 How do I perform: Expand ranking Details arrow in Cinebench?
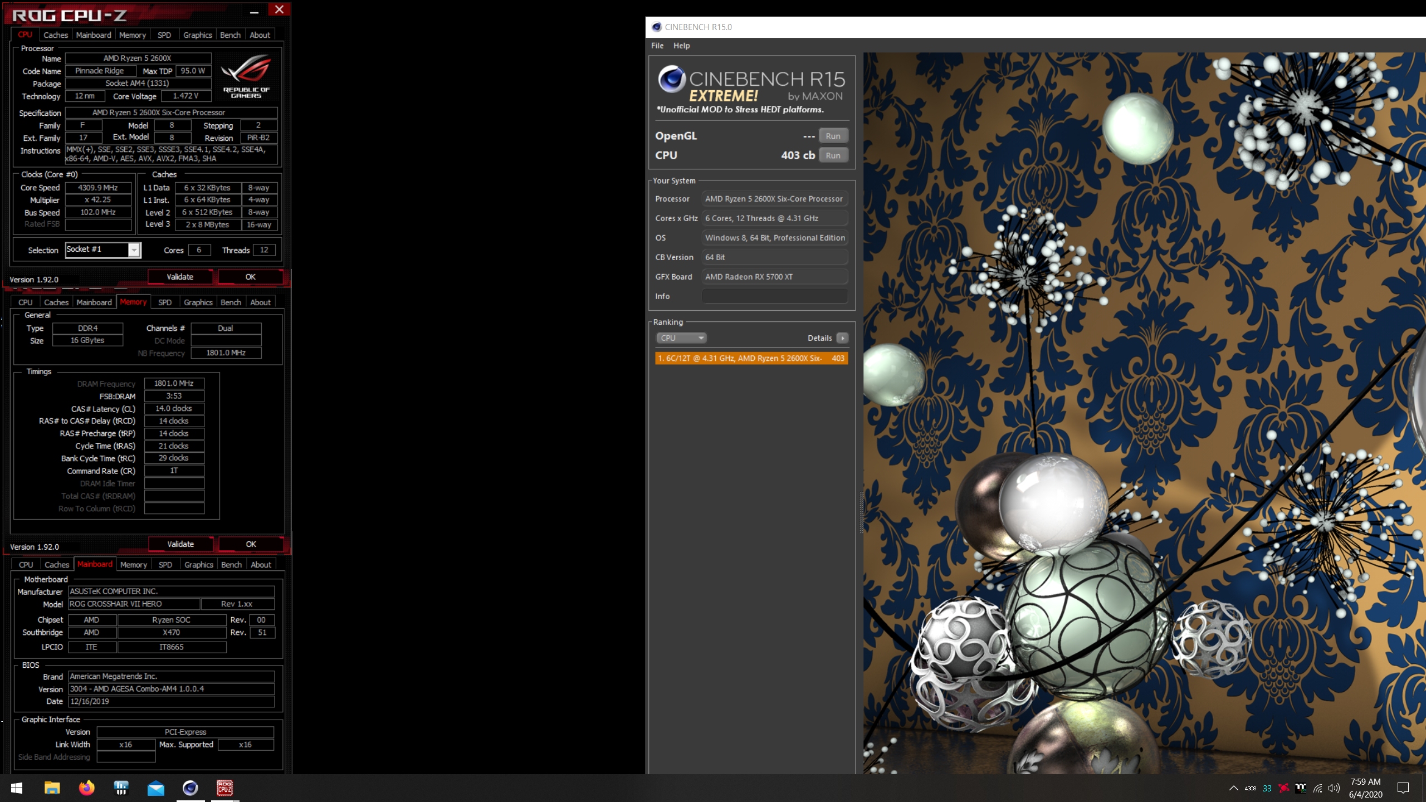(842, 338)
